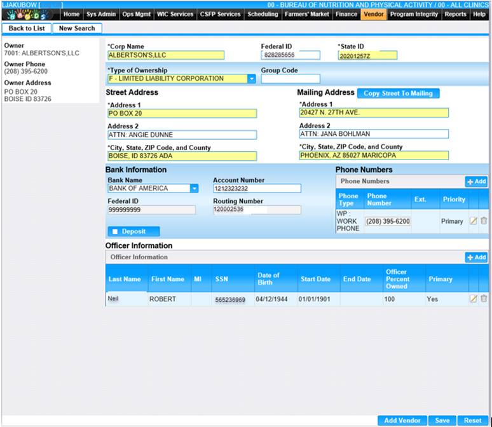Image resolution: width=492 pixels, height=427 pixels.
Task: Click the SSN column header
Action: [x=233, y=278]
